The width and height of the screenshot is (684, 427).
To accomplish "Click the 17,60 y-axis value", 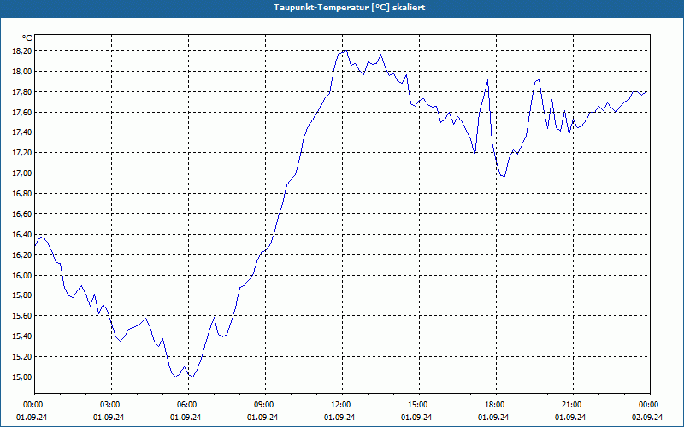I will click(x=23, y=113).
